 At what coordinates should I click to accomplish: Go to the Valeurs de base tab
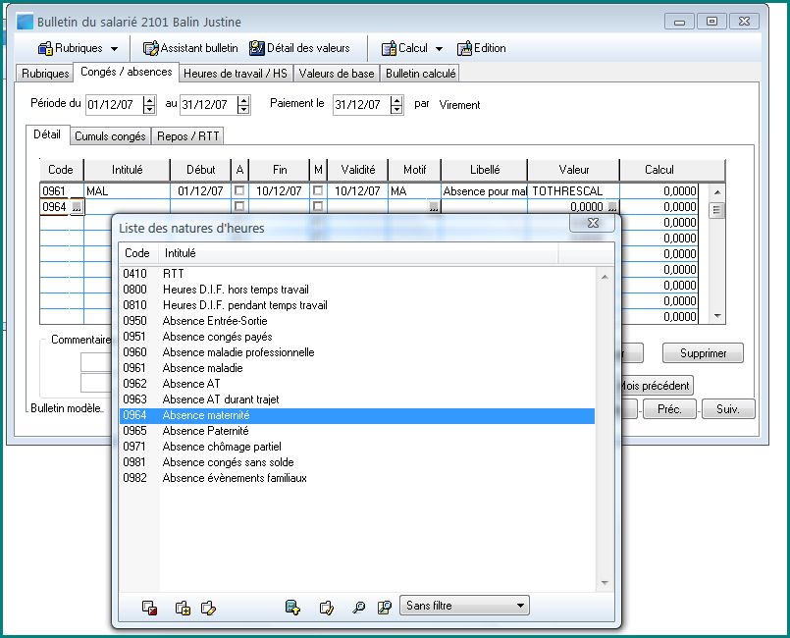point(336,74)
